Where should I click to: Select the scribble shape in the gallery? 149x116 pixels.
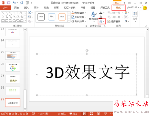(22, 17)
